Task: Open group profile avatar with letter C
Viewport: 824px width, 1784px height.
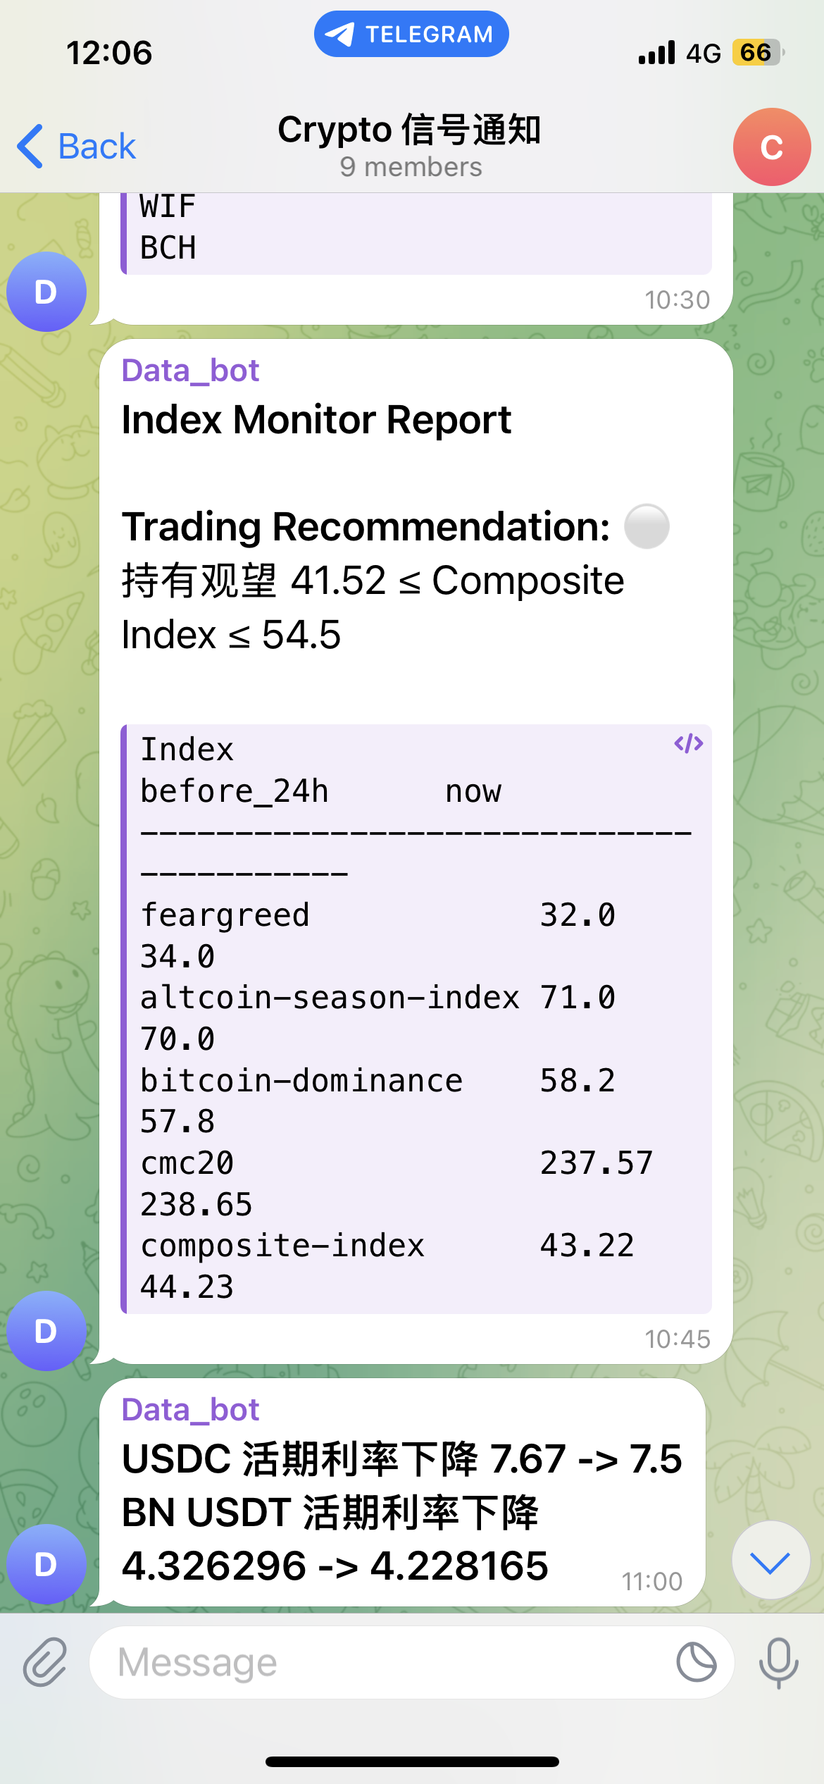Action: (x=771, y=147)
